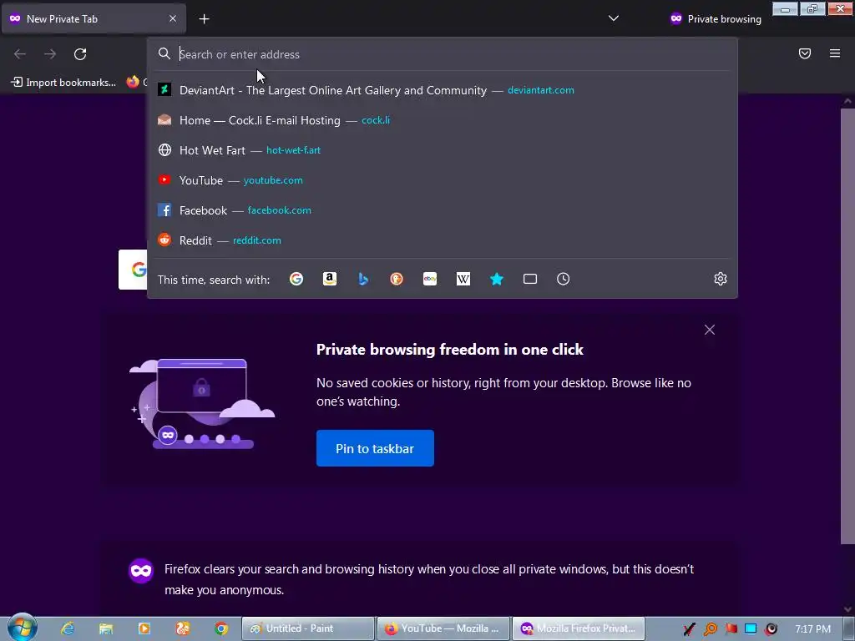Search with Bing this time

[363, 279]
